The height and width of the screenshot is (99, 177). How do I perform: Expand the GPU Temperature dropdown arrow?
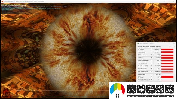pos(152,55)
